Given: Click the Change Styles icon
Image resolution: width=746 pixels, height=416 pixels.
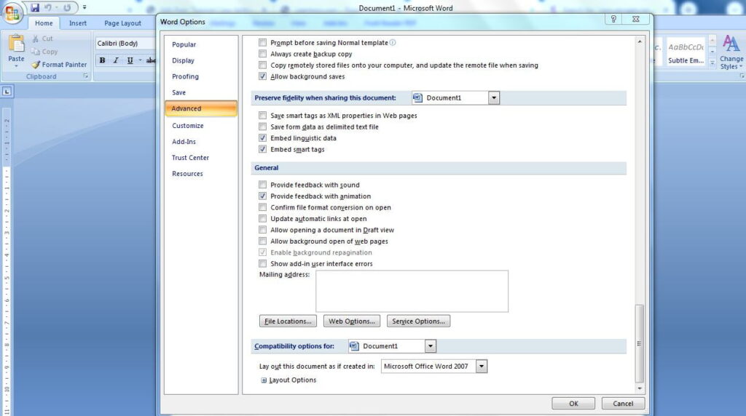Looking at the screenshot, I should 731,44.
